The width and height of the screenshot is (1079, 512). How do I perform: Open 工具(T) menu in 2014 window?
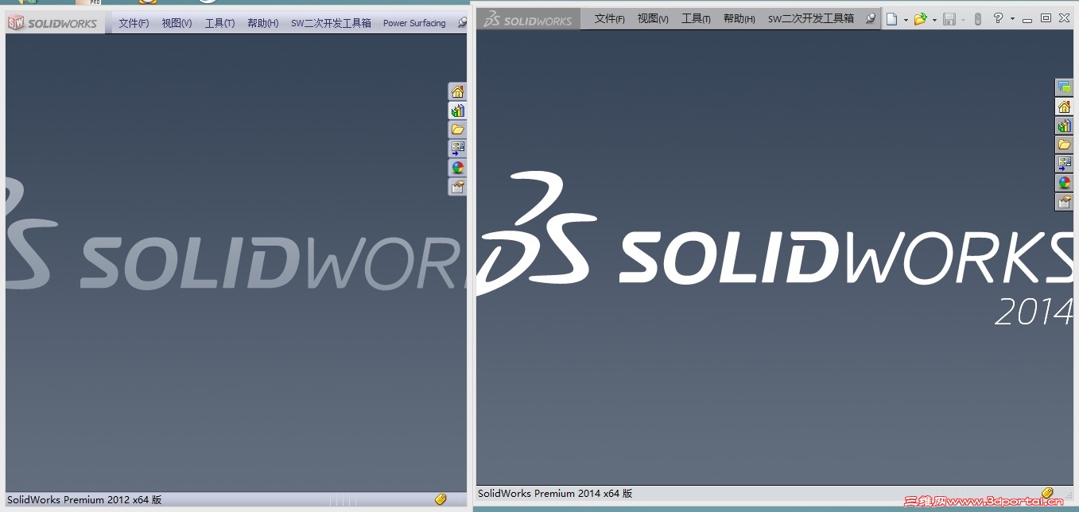696,18
